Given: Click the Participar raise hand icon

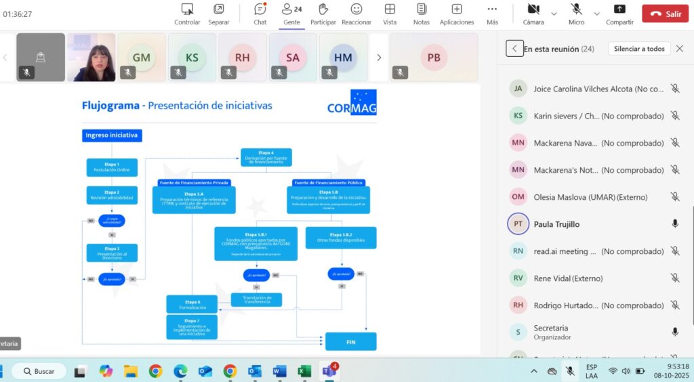Looking at the screenshot, I should [x=323, y=13].
